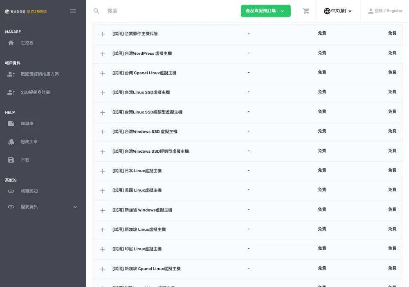Open the 下載 downloads page
Image resolution: width=409 pixels, height=287 pixels.
(25, 160)
